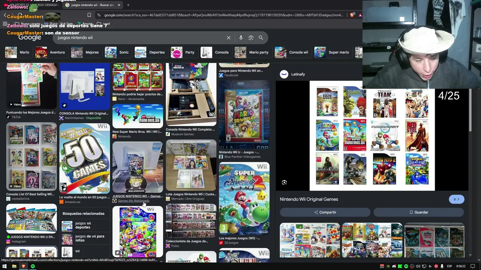Image resolution: width=481 pixels, height=270 pixels.
Task: Click the Guardar save button
Action: pyautogui.click(x=419, y=212)
